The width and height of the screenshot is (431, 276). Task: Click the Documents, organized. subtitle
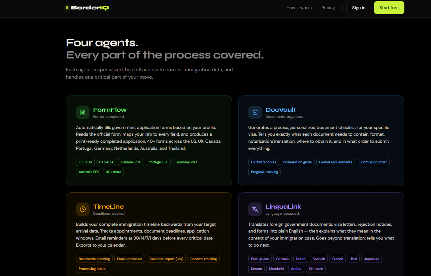[285, 117]
